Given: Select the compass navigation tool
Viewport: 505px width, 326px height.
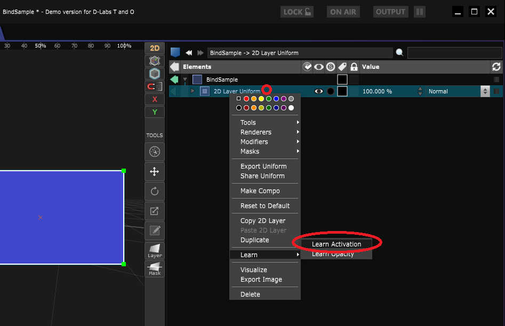Looking at the screenshot, I should tap(155, 152).
